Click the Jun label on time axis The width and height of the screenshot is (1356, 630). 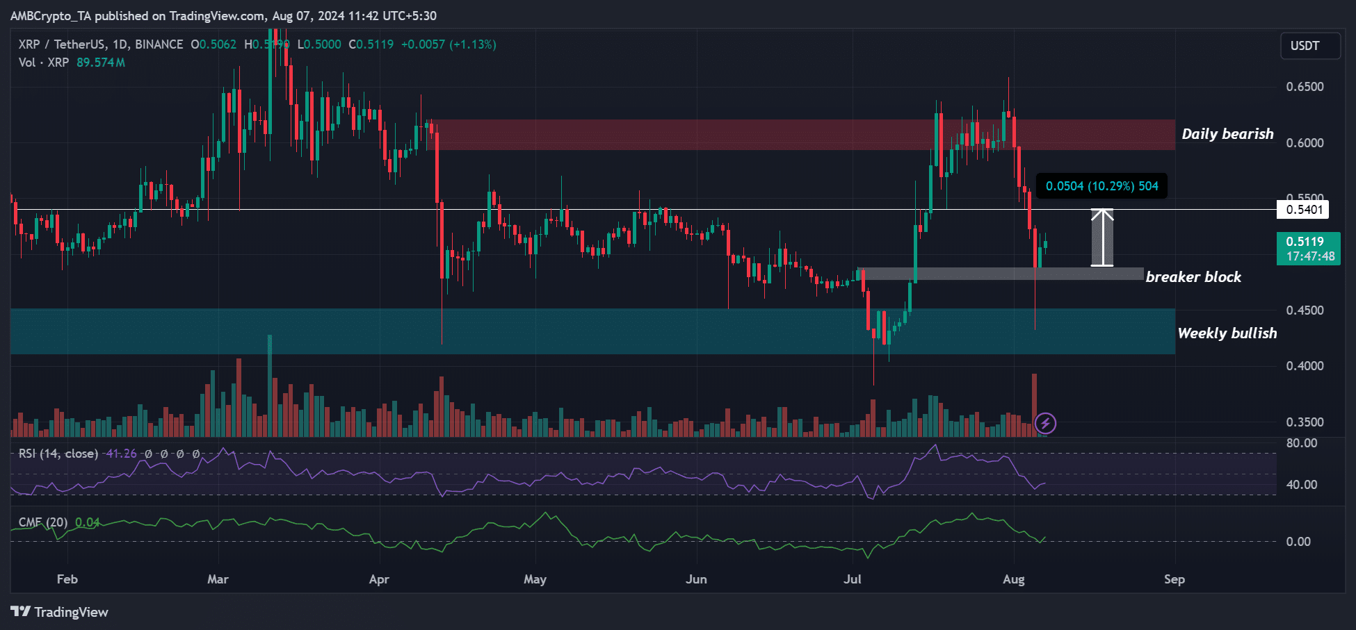click(x=696, y=579)
